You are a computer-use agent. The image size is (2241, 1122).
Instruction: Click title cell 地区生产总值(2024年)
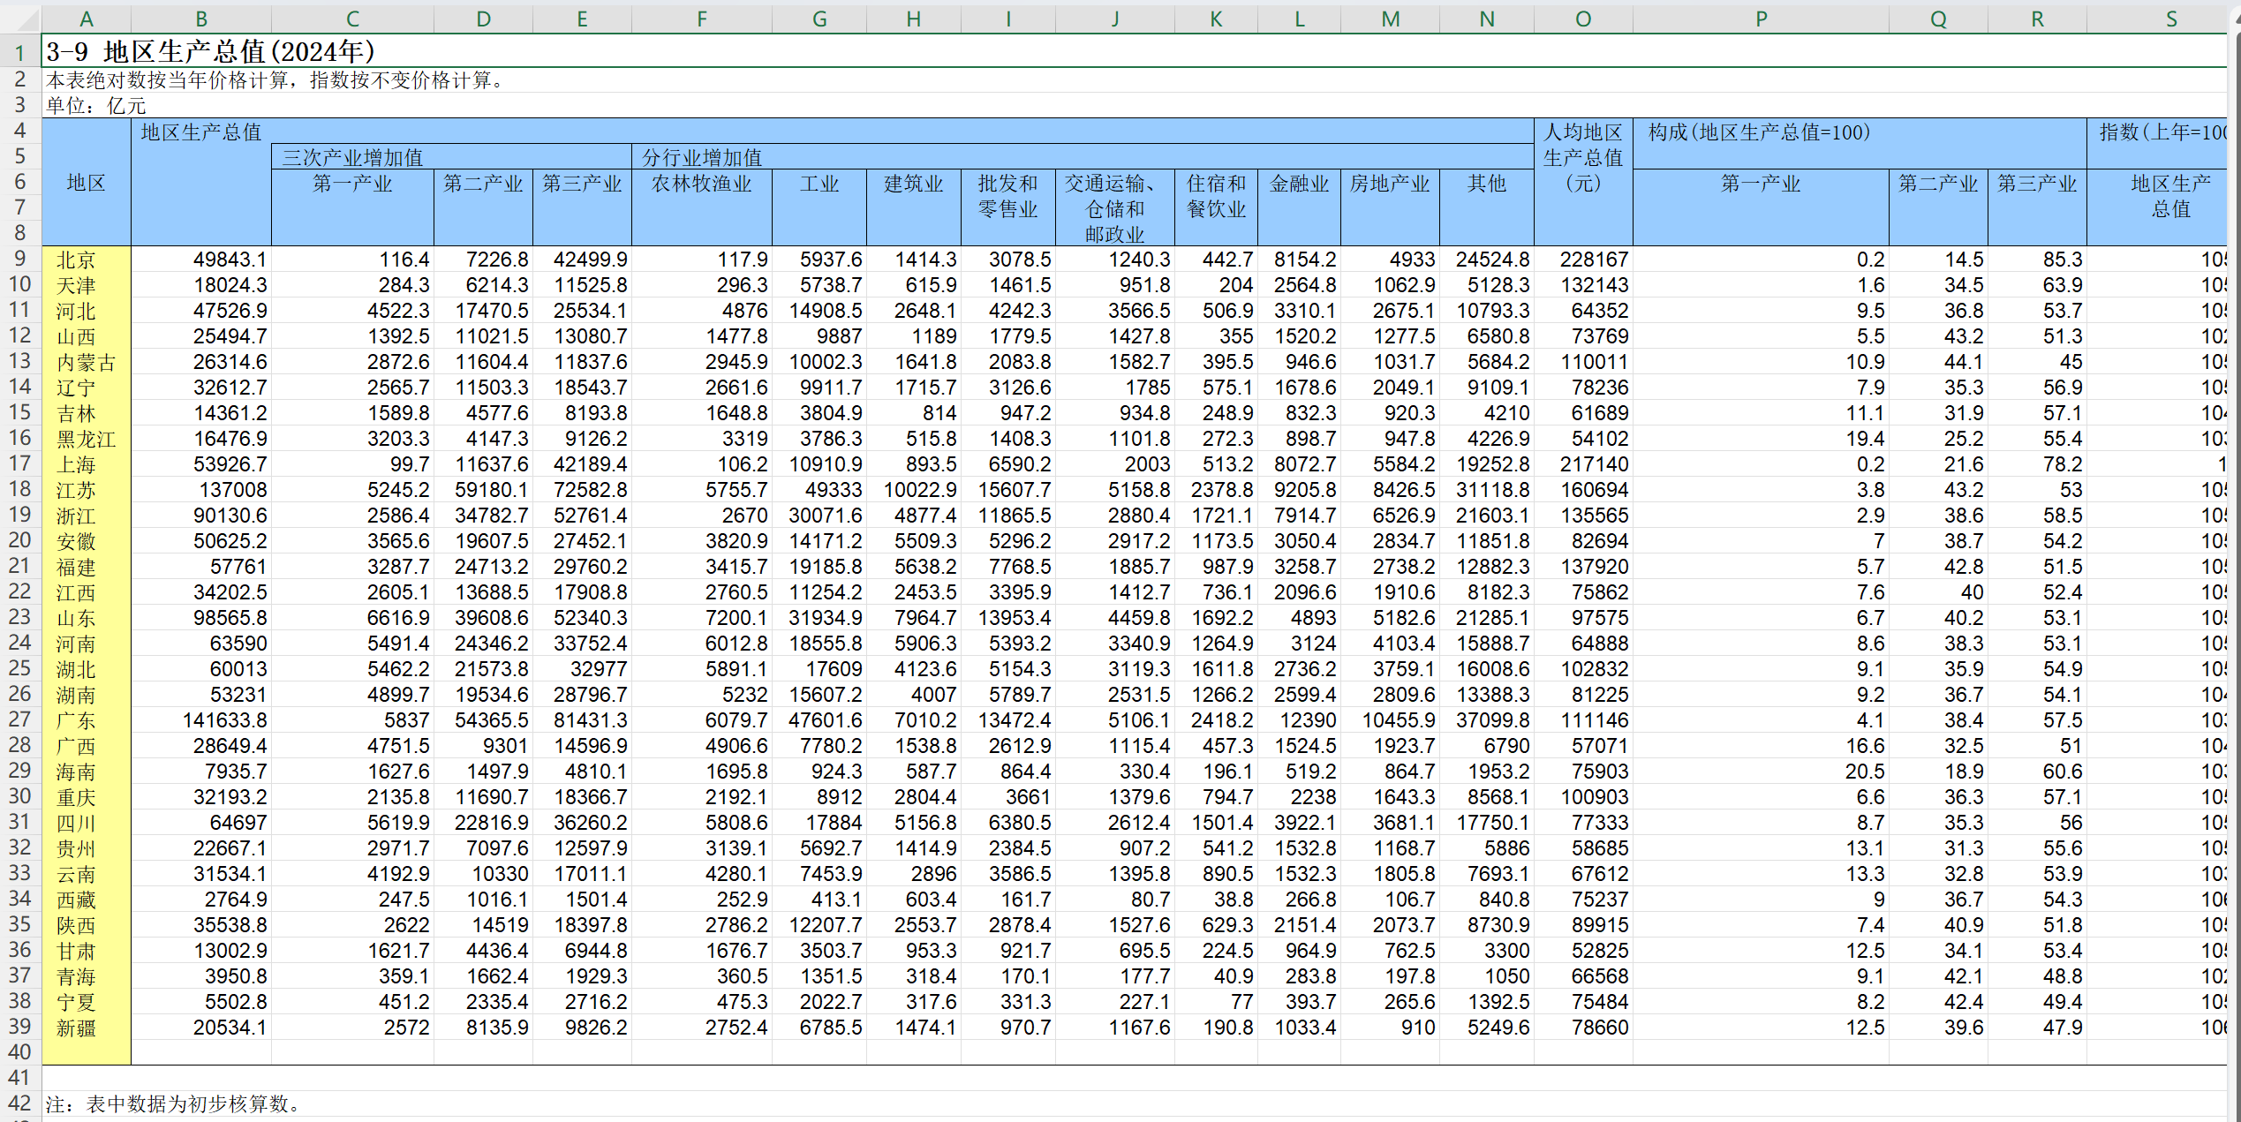212,51
